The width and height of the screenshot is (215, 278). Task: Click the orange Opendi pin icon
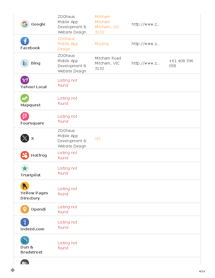coord(25,209)
